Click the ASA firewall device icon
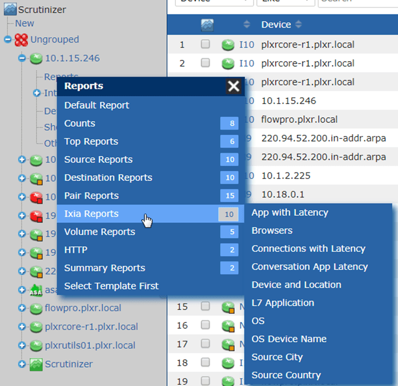The width and height of the screenshot is (398, 386). (36, 290)
